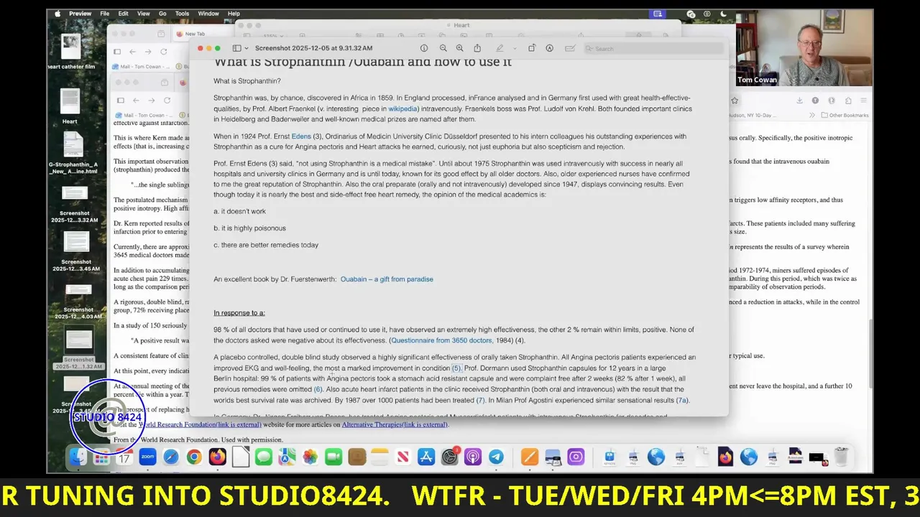Click reference link (5)
920x517 pixels.
pyautogui.click(x=456, y=368)
